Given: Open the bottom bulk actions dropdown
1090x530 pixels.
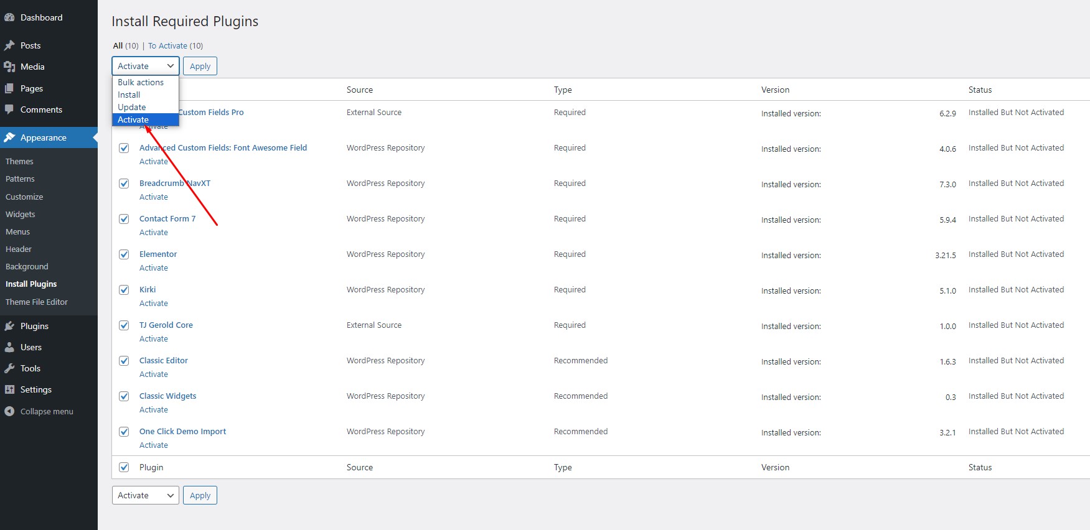Looking at the screenshot, I should (x=146, y=495).
